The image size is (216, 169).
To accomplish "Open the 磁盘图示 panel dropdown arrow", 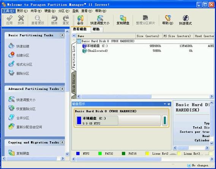I will point(165,104).
